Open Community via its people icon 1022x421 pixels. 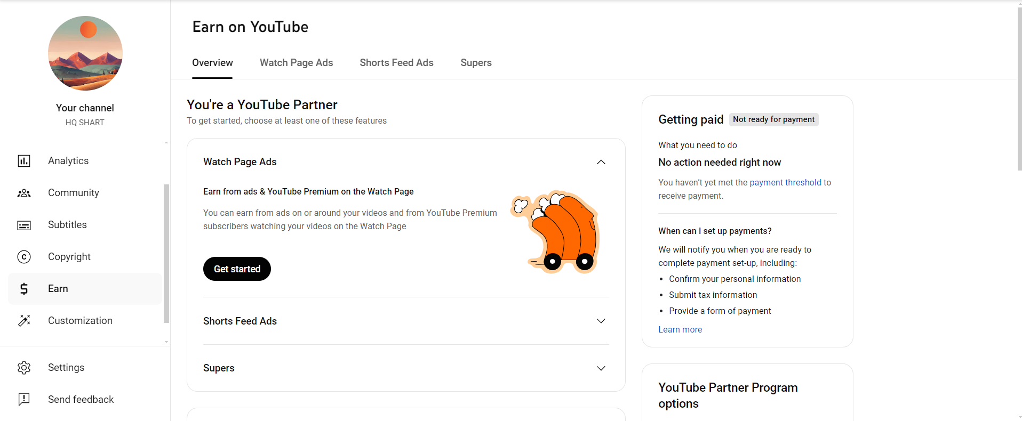tap(24, 193)
